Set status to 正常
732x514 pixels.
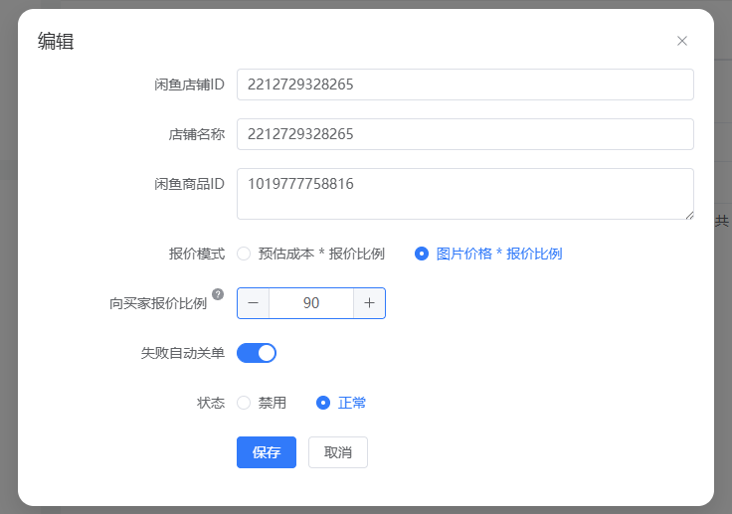(323, 403)
